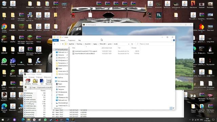Open Локальный диск in navigation pane

pyautogui.click(x=62, y=103)
